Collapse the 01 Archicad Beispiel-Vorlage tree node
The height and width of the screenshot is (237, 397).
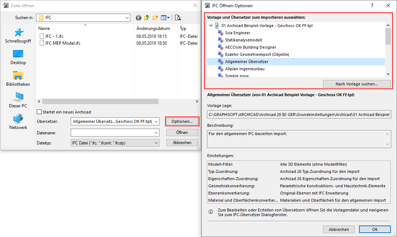(x=211, y=26)
